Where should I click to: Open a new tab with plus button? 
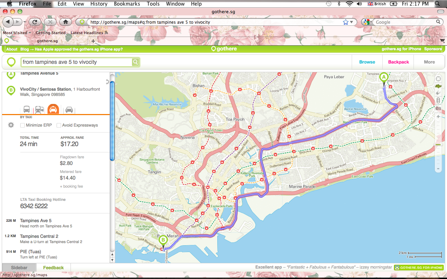[93, 41]
